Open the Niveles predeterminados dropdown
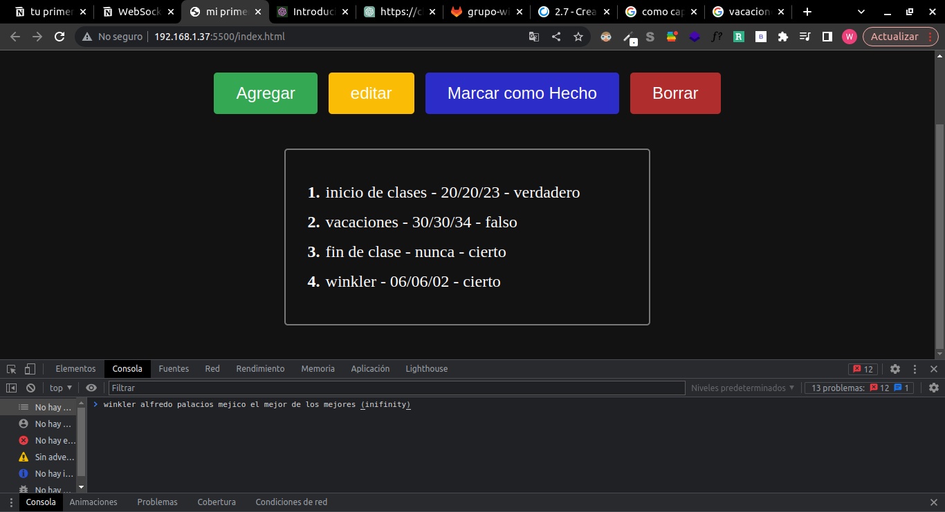The width and height of the screenshot is (945, 512). (x=742, y=388)
